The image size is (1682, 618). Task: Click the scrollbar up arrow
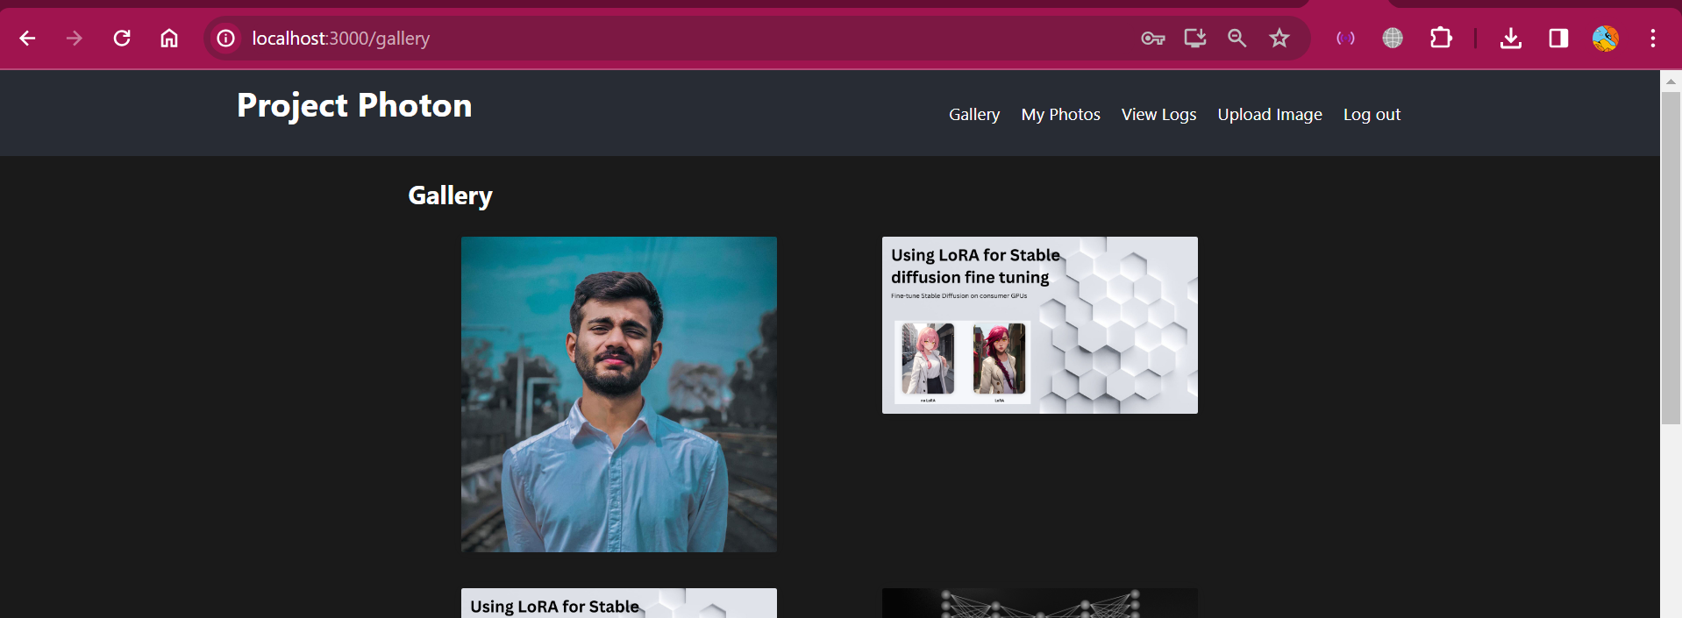pyautogui.click(x=1671, y=82)
